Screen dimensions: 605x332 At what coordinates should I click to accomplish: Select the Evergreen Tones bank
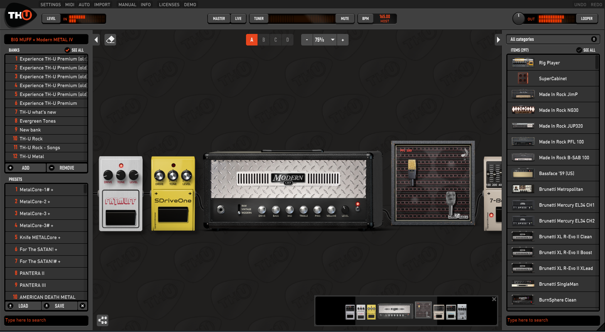coord(46,121)
